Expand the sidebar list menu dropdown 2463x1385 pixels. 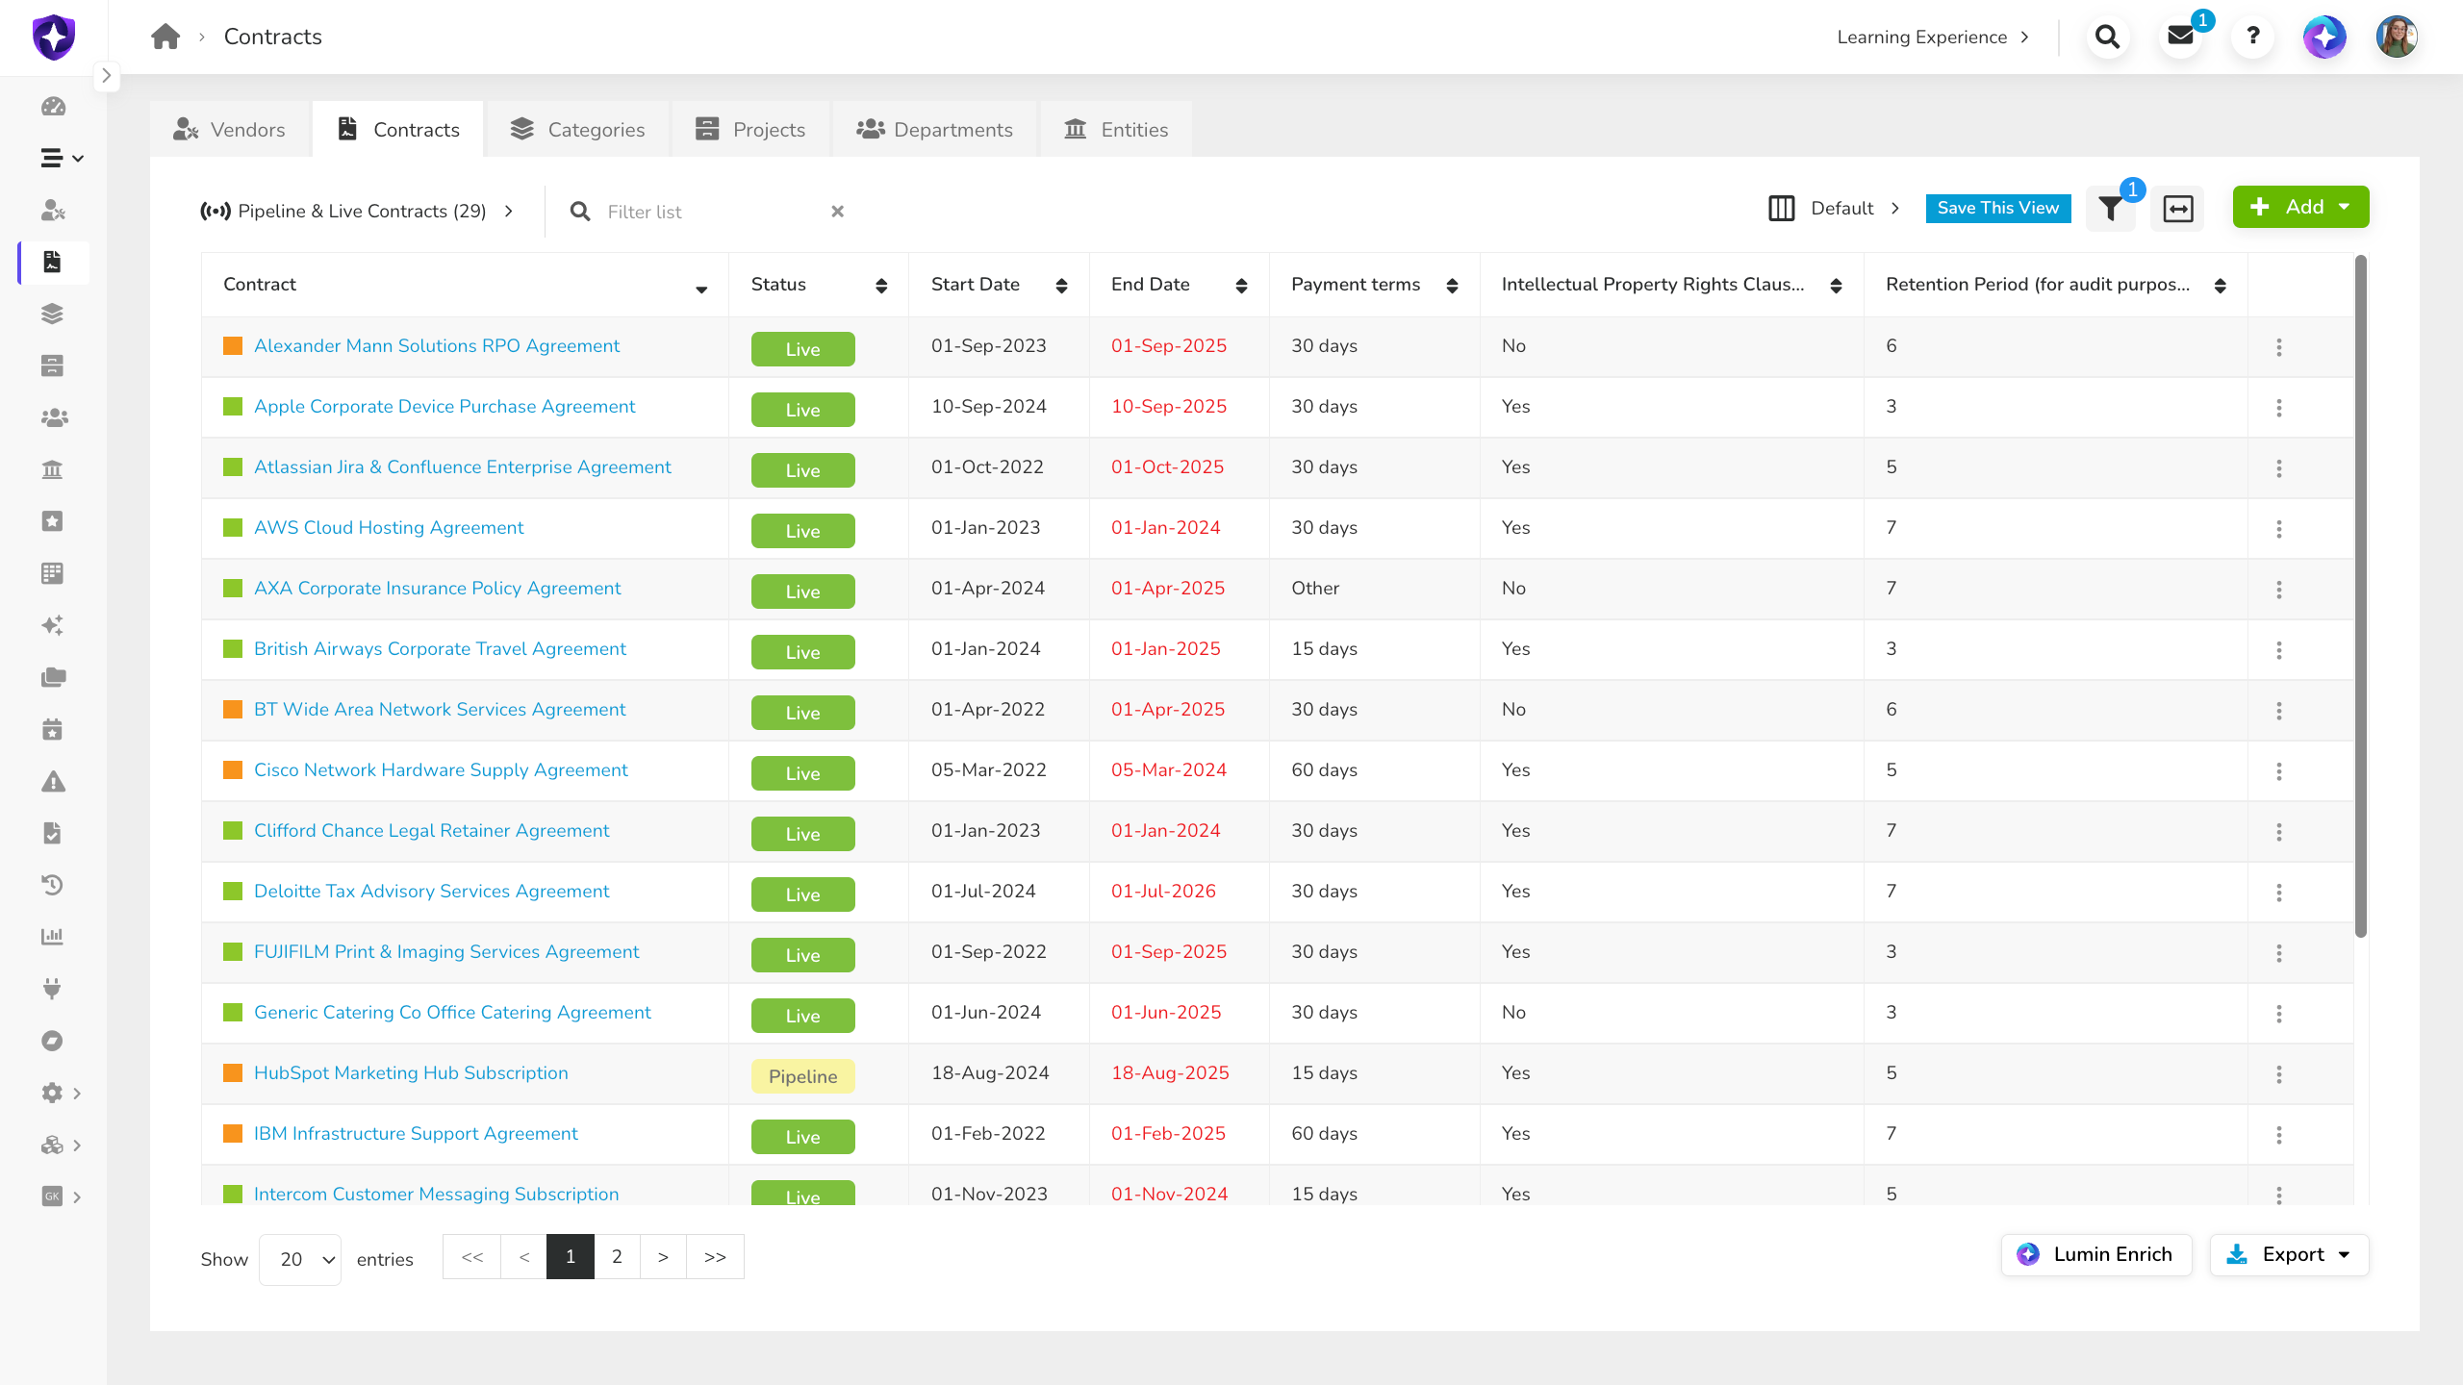click(x=63, y=158)
